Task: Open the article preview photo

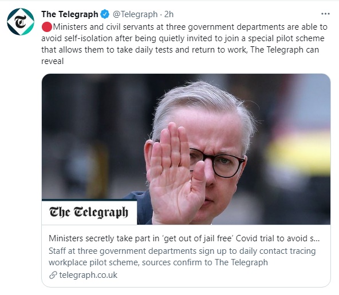Action: pyautogui.click(x=186, y=149)
